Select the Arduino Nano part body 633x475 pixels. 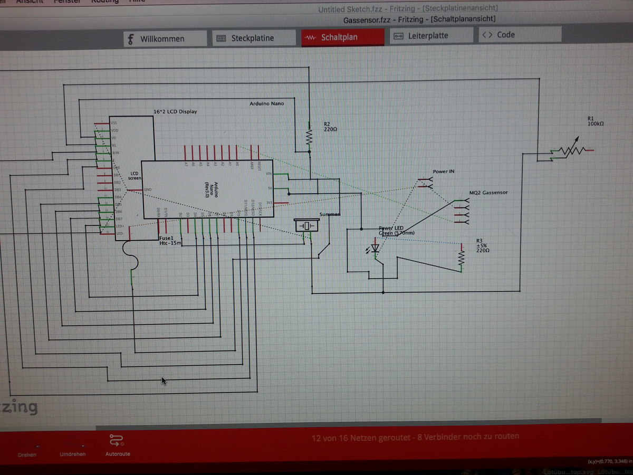pyautogui.click(x=208, y=188)
